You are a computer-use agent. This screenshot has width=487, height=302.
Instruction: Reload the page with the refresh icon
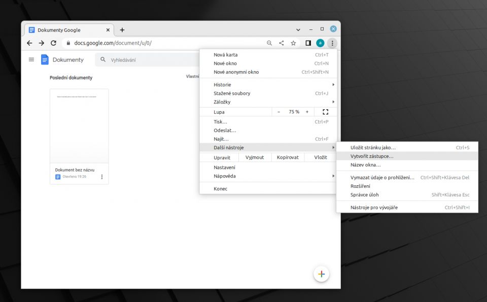click(53, 43)
